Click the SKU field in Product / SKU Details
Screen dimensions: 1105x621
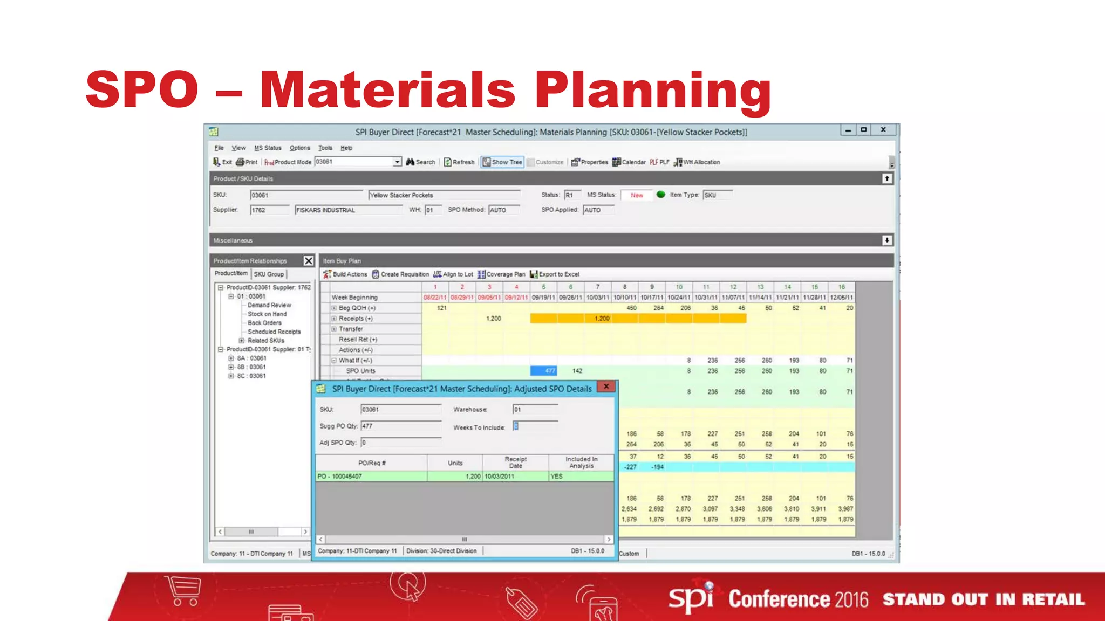306,195
